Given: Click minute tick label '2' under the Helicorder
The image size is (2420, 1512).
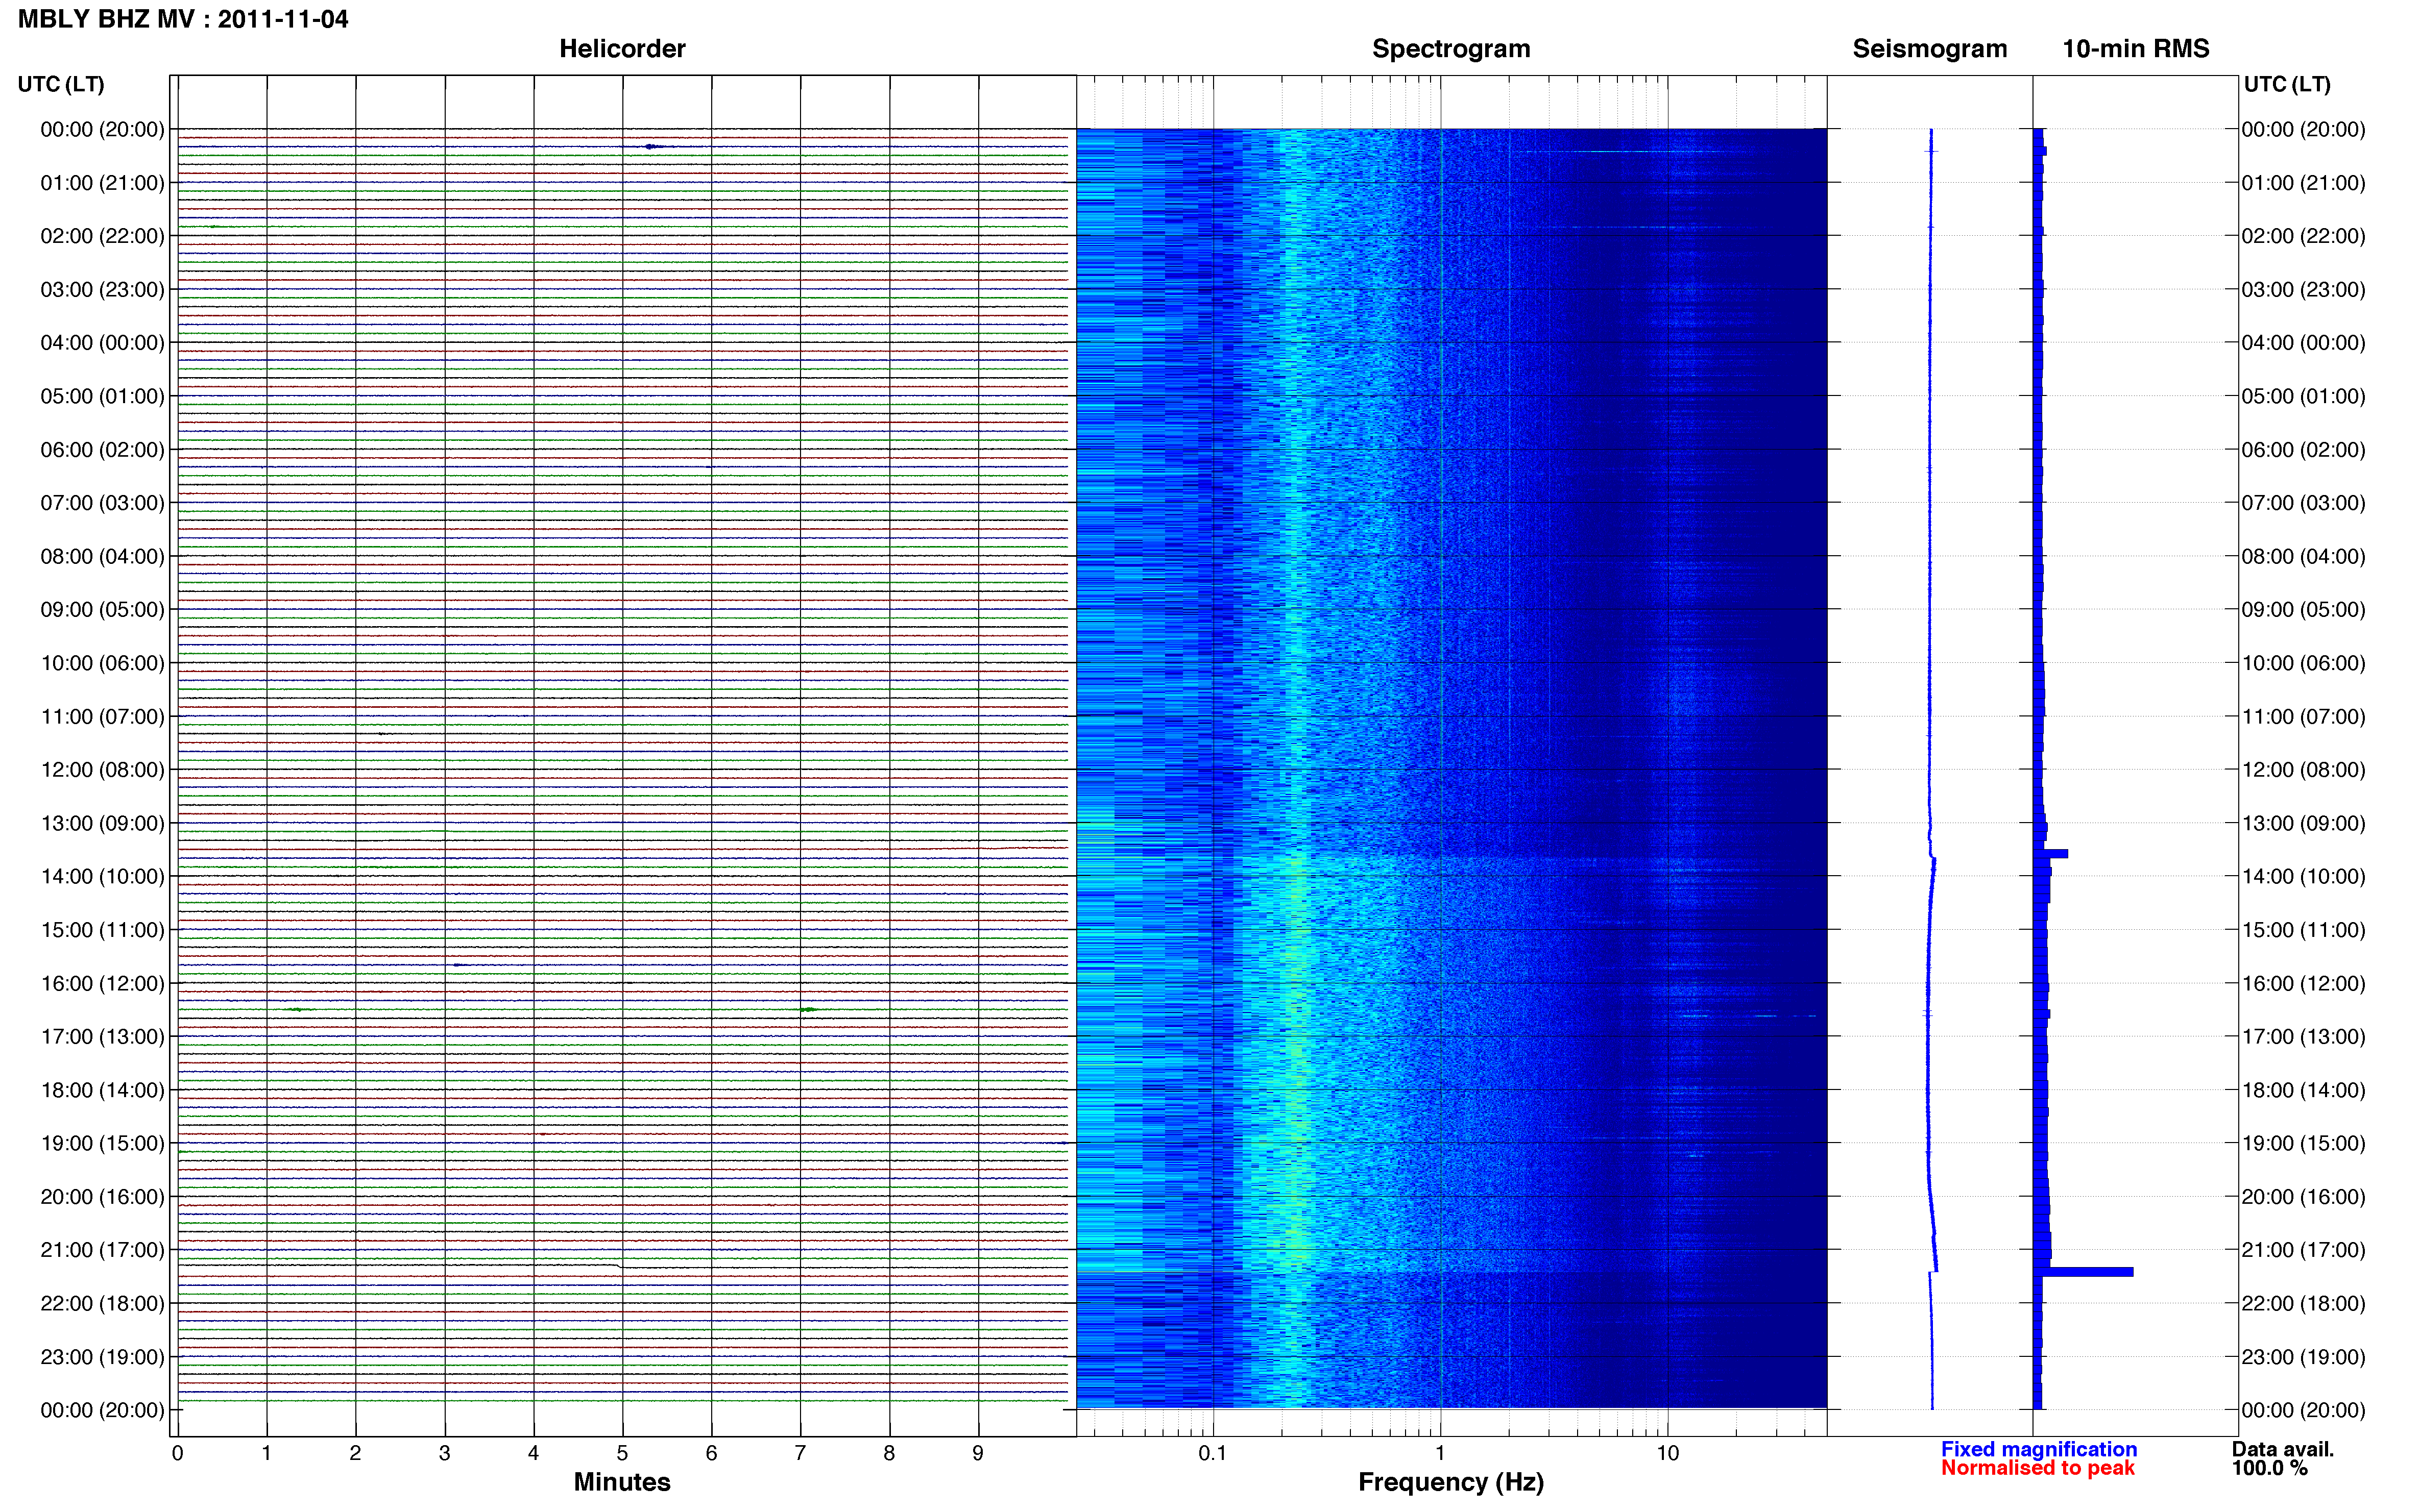Looking at the screenshot, I should 355,1453.
